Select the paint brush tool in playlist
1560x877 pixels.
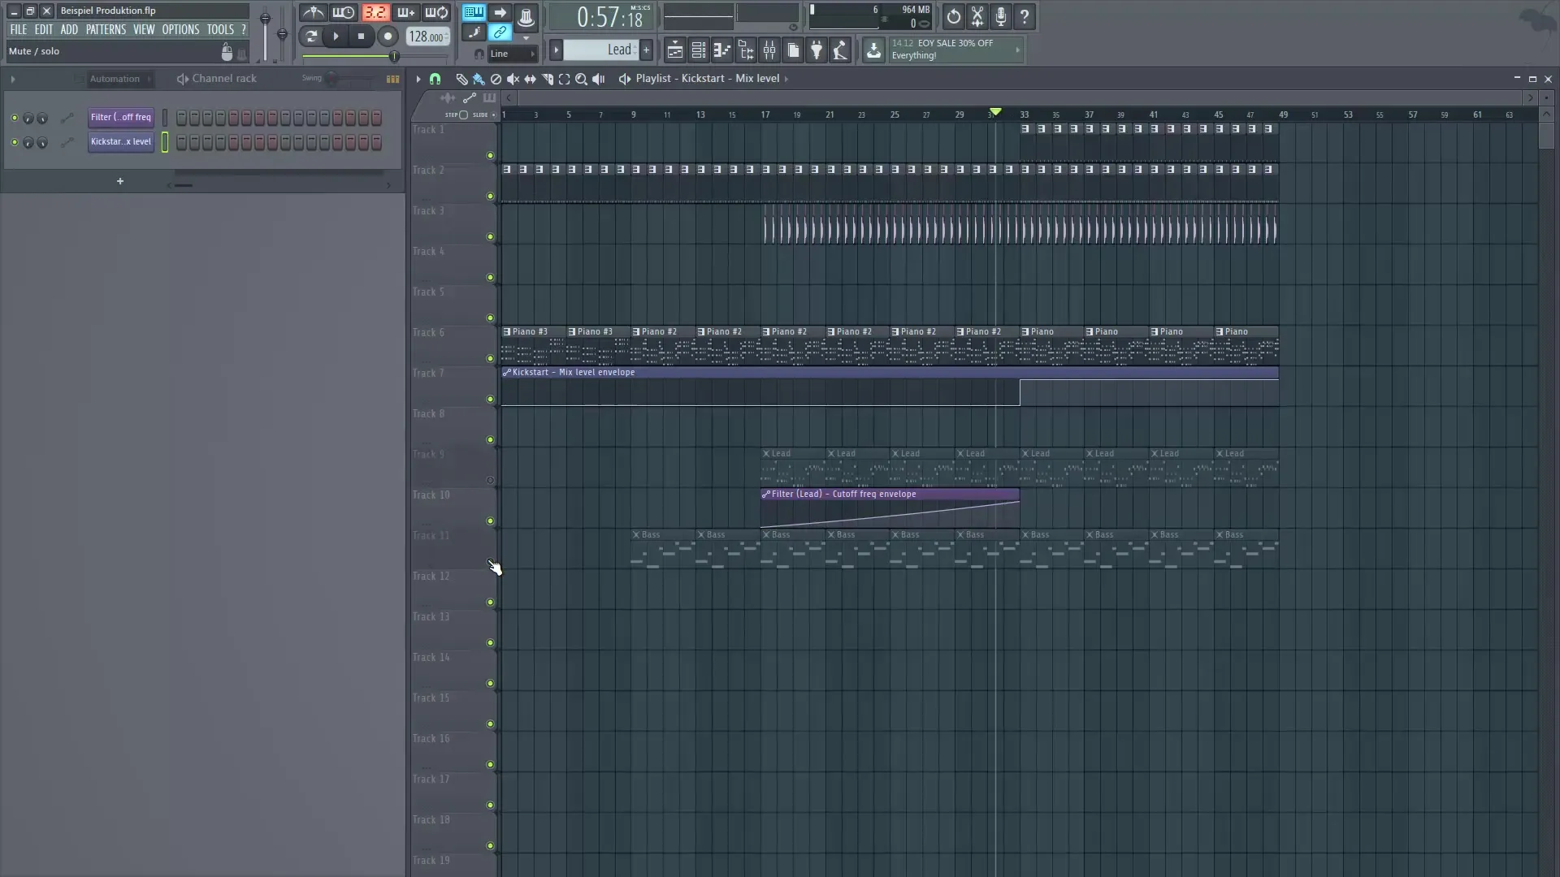click(479, 79)
